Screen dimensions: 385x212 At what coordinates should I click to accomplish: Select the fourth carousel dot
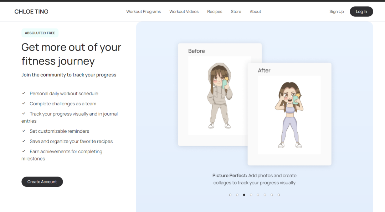[x=251, y=195]
